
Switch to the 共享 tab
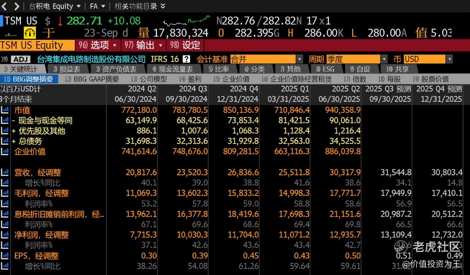(x=397, y=69)
